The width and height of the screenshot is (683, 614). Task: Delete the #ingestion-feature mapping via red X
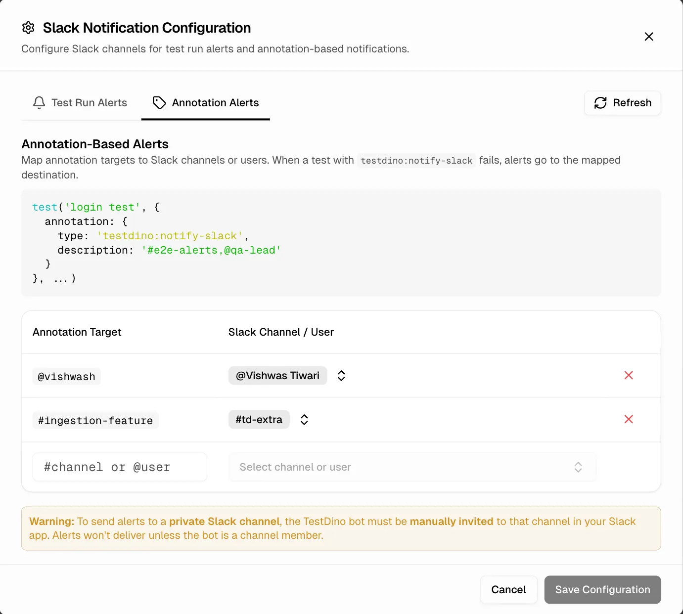click(629, 419)
